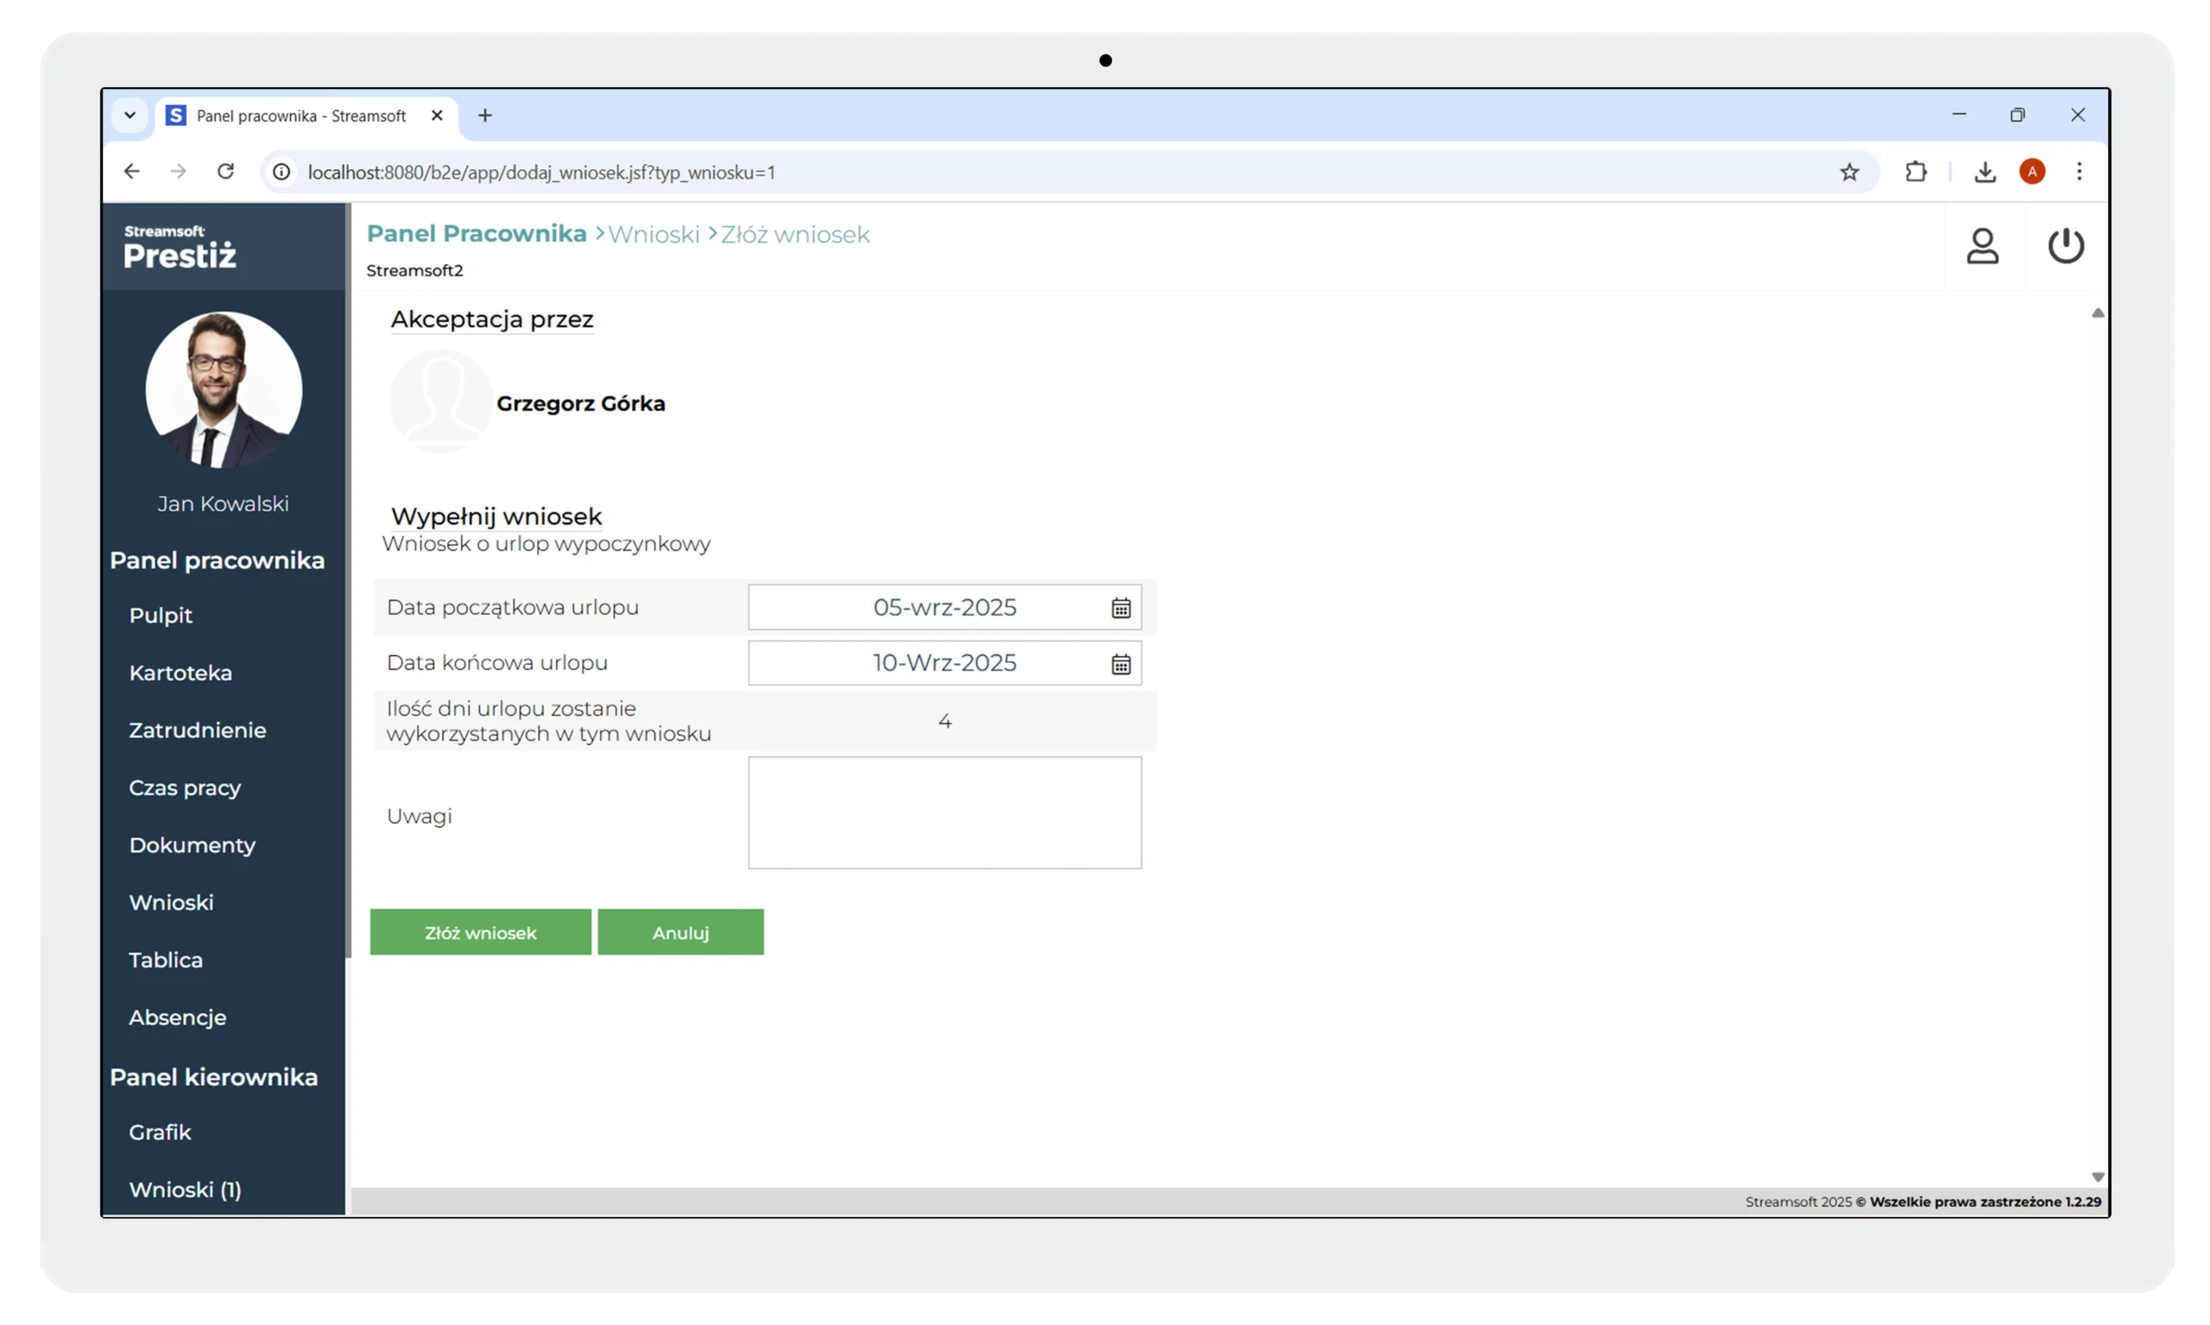The image size is (2210, 1325).
Task: View site information icon in address bar
Action: point(281,173)
